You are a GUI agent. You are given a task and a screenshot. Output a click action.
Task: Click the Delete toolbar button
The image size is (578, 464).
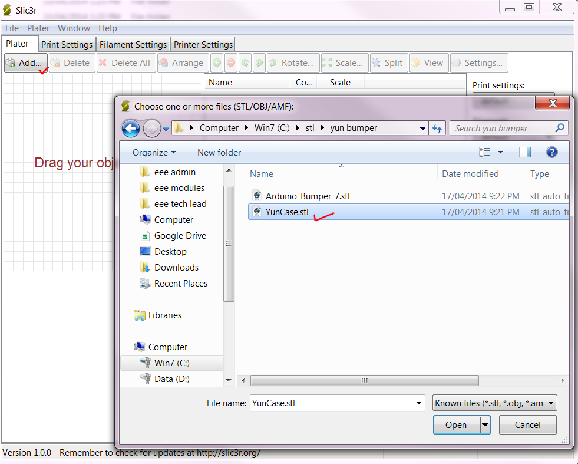pos(72,62)
